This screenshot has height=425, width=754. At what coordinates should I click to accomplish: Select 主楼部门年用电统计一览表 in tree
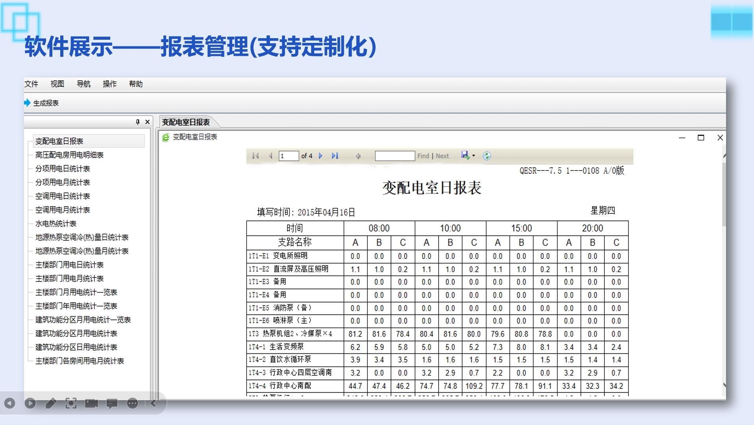click(76, 306)
